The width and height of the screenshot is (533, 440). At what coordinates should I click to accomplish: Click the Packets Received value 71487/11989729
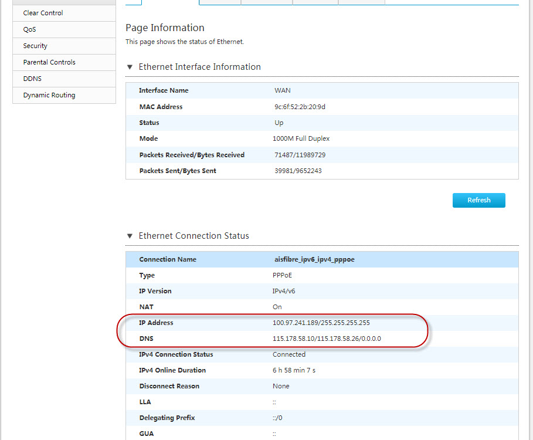coord(300,155)
